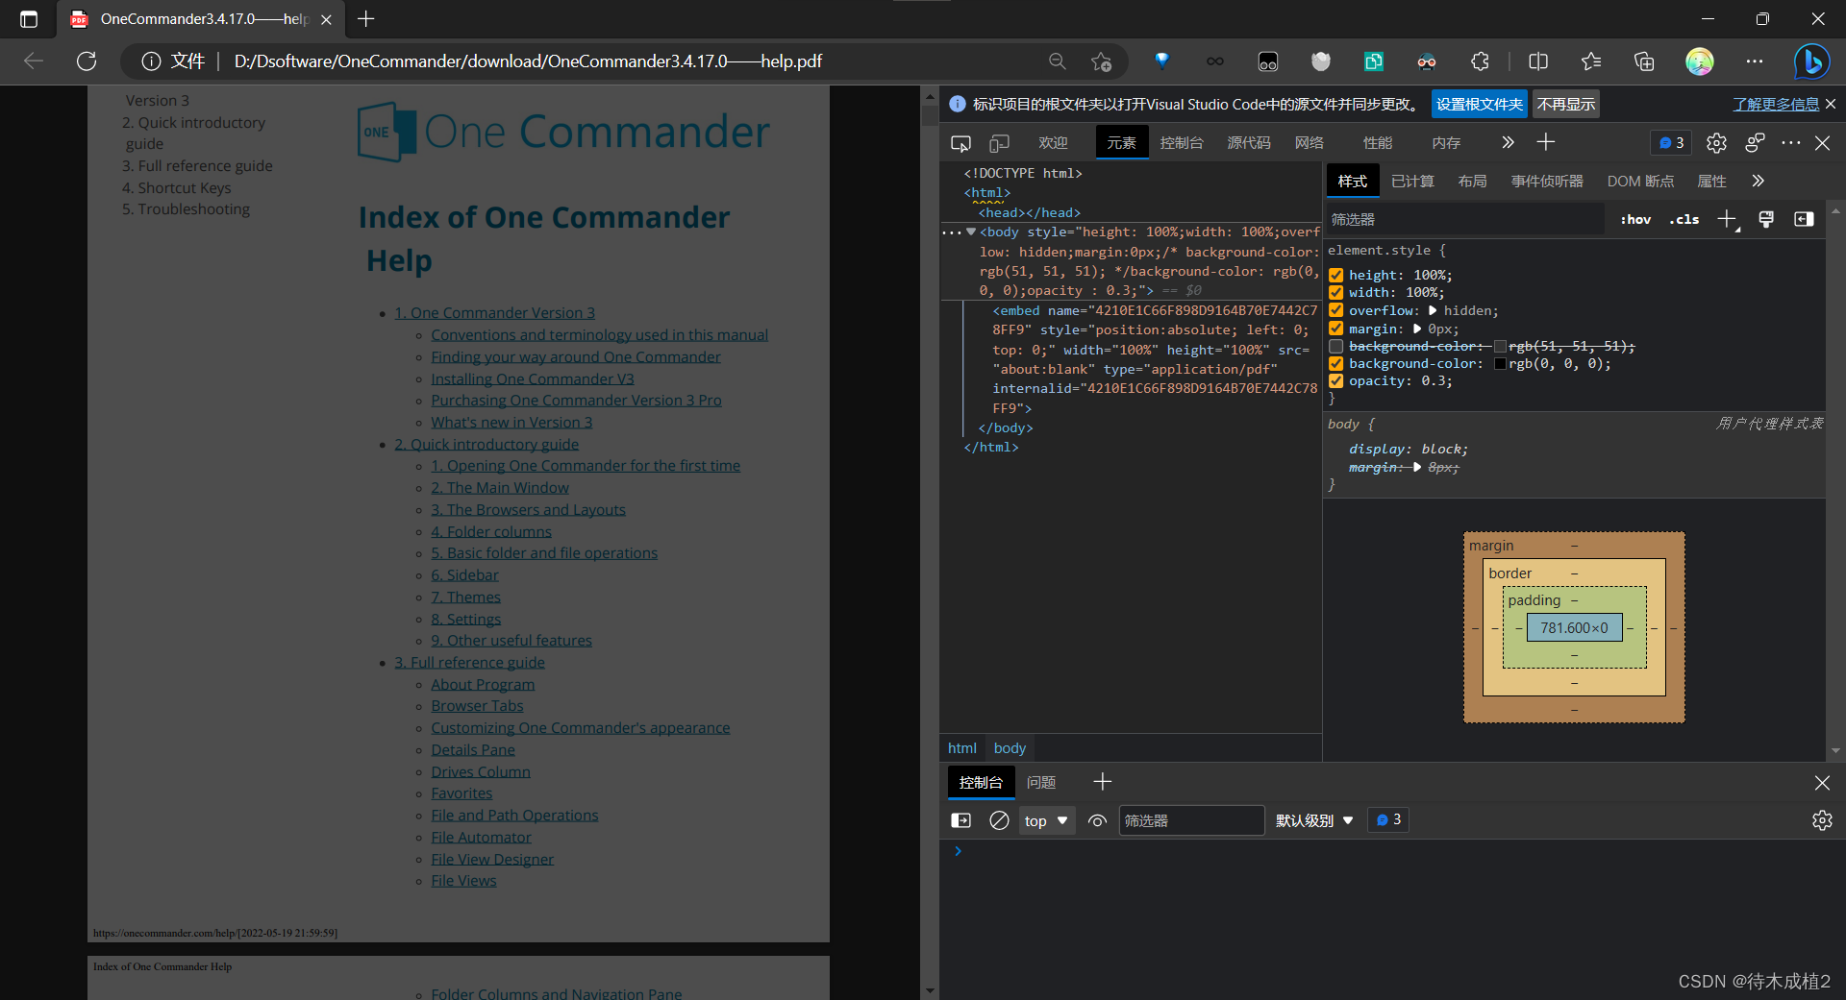Show more DevTools tabs chevron
This screenshot has height=1000, width=1846.
[1508, 142]
